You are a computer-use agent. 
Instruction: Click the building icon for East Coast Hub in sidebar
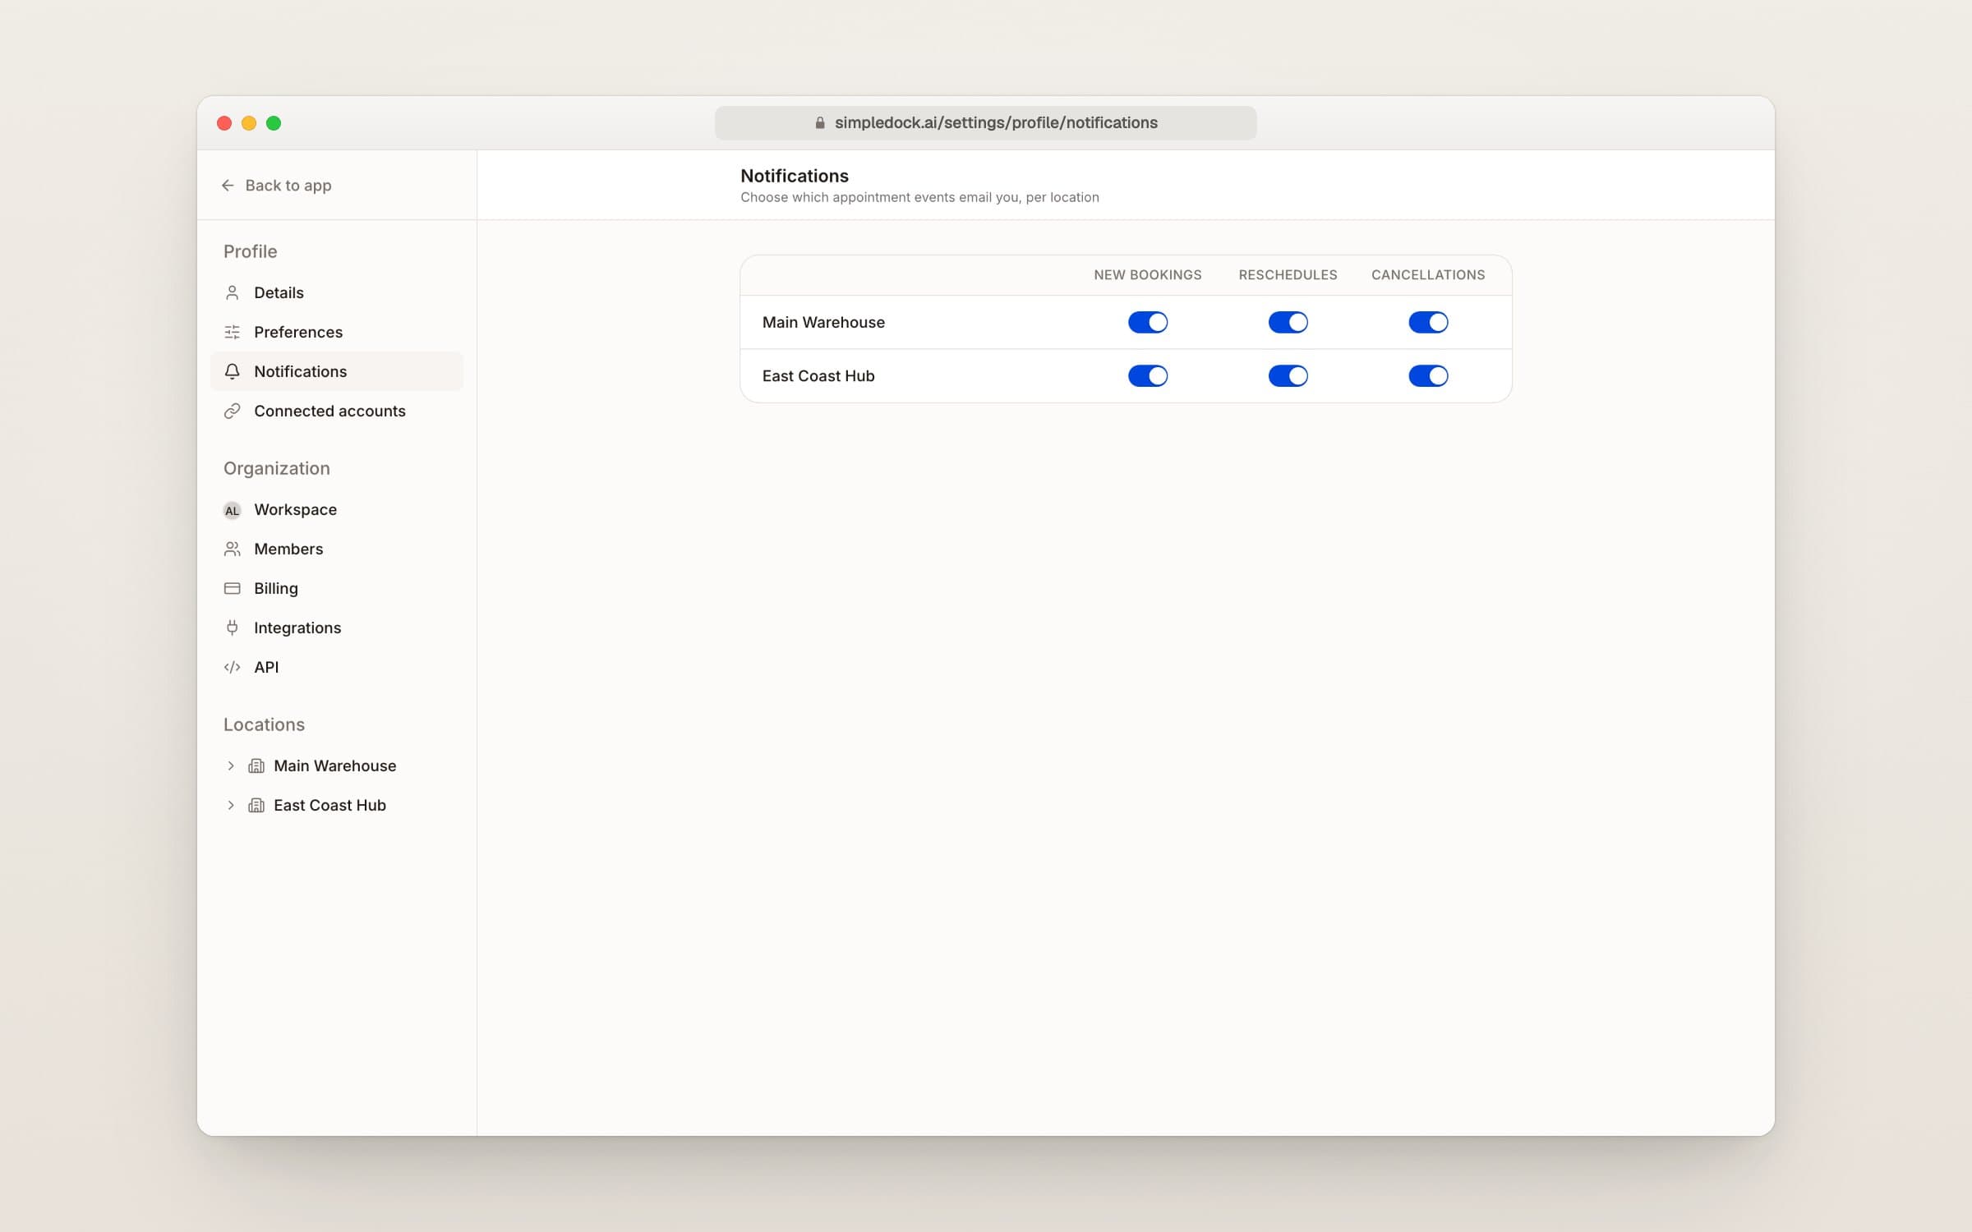pyautogui.click(x=256, y=805)
